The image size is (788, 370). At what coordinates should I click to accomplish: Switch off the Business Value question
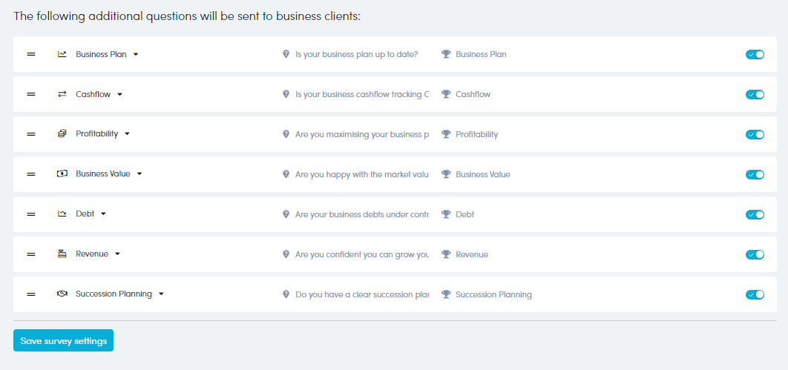755,174
